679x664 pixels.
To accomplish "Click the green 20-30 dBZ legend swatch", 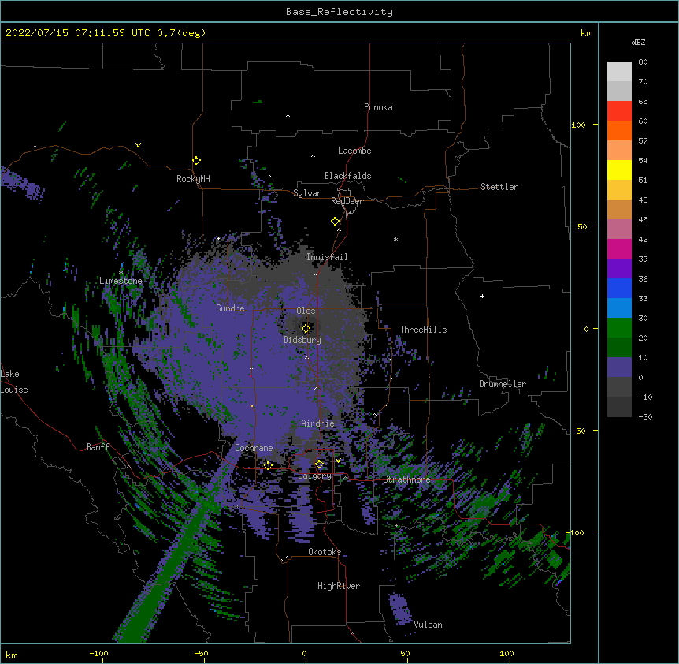I will [x=619, y=328].
